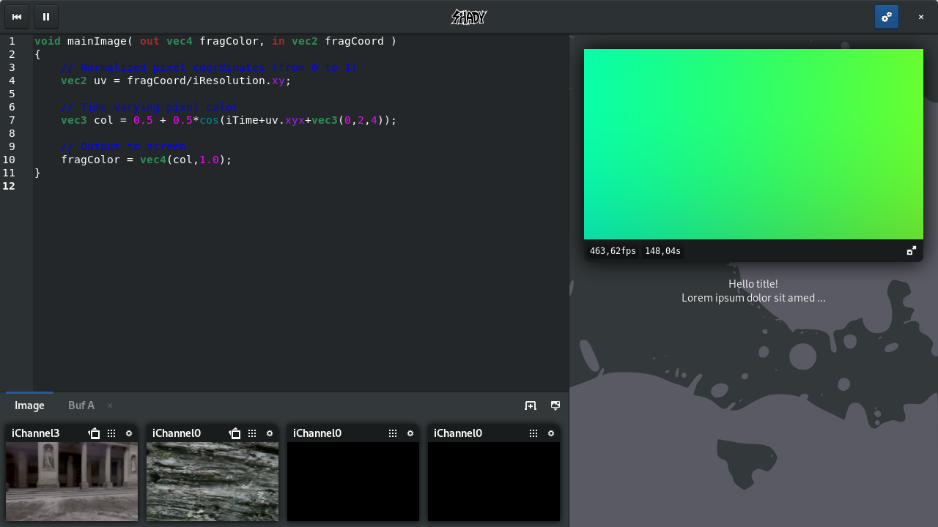Switch to the Buf A tab

[81, 405]
